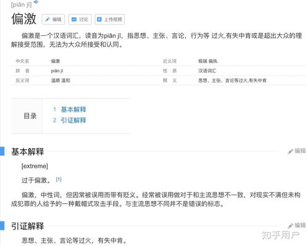The width and height of the screenshot is (308, 246).
Task: Open the 讨论 discussion button
Action: coord(80,20)
